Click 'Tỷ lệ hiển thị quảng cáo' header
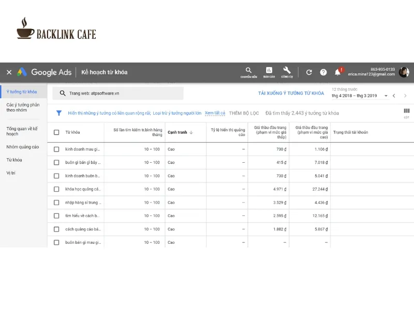Image resolution: width=414 pixels, height=310 pixels. (228, 132)
